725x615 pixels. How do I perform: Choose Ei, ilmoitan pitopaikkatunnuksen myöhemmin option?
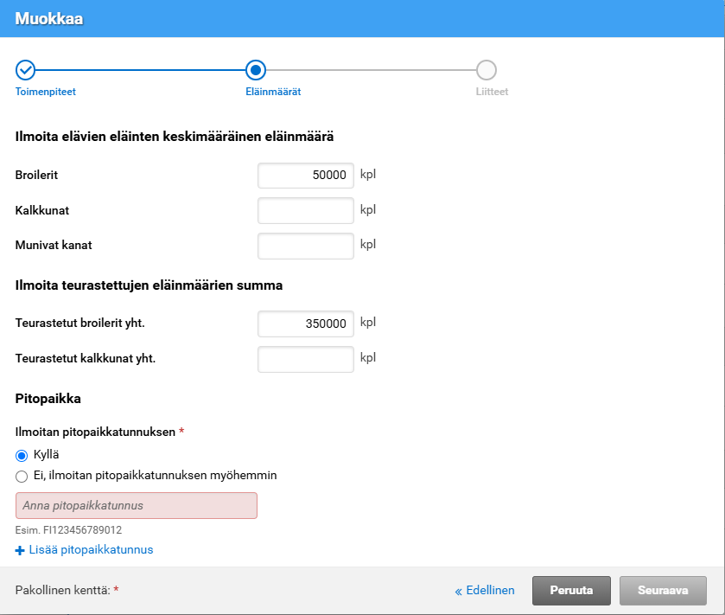point(22,476)
